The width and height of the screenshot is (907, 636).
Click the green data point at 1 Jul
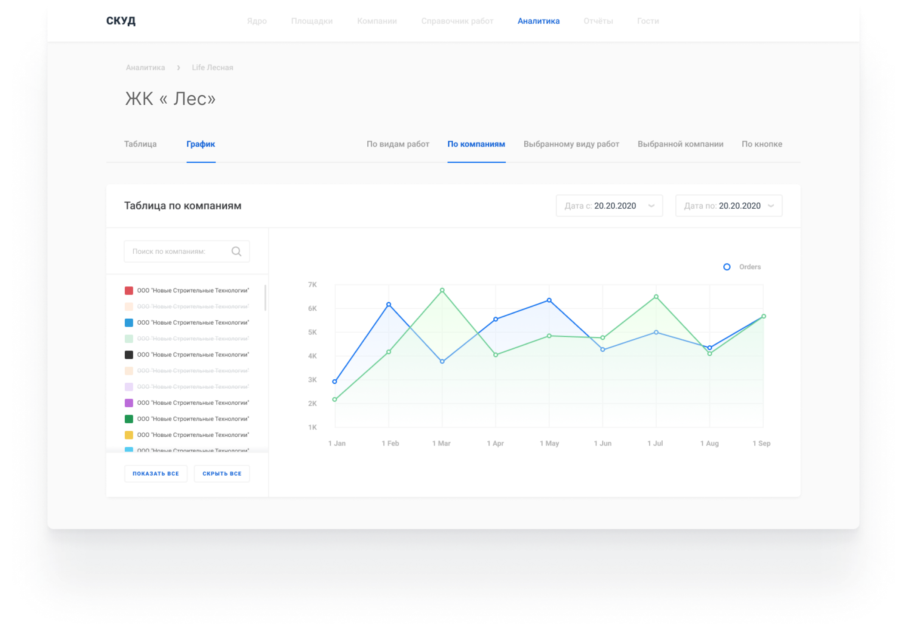(656, 297)
